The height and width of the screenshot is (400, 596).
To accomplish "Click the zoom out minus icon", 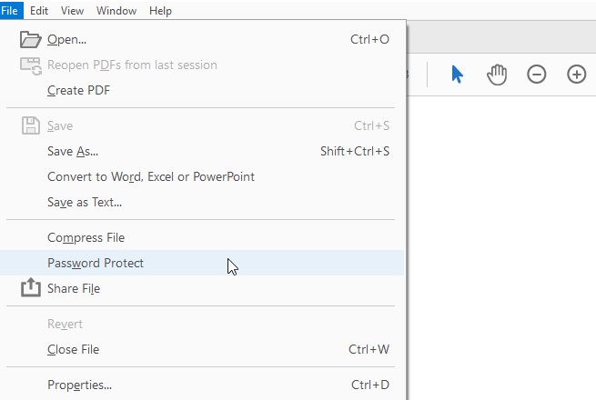I will (x=537, y=75).
